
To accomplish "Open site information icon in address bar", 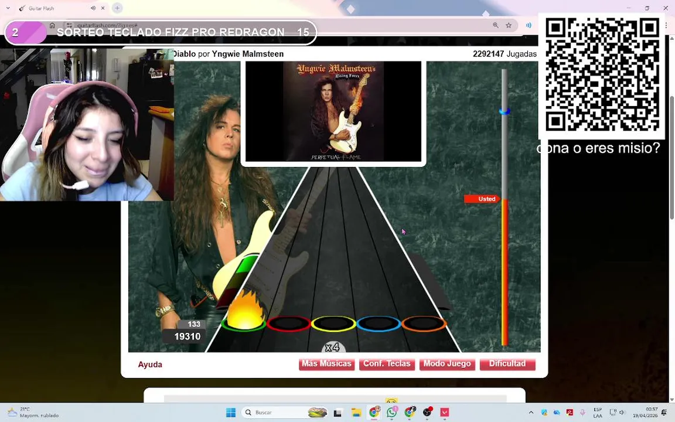I will (x=69, y=25).
